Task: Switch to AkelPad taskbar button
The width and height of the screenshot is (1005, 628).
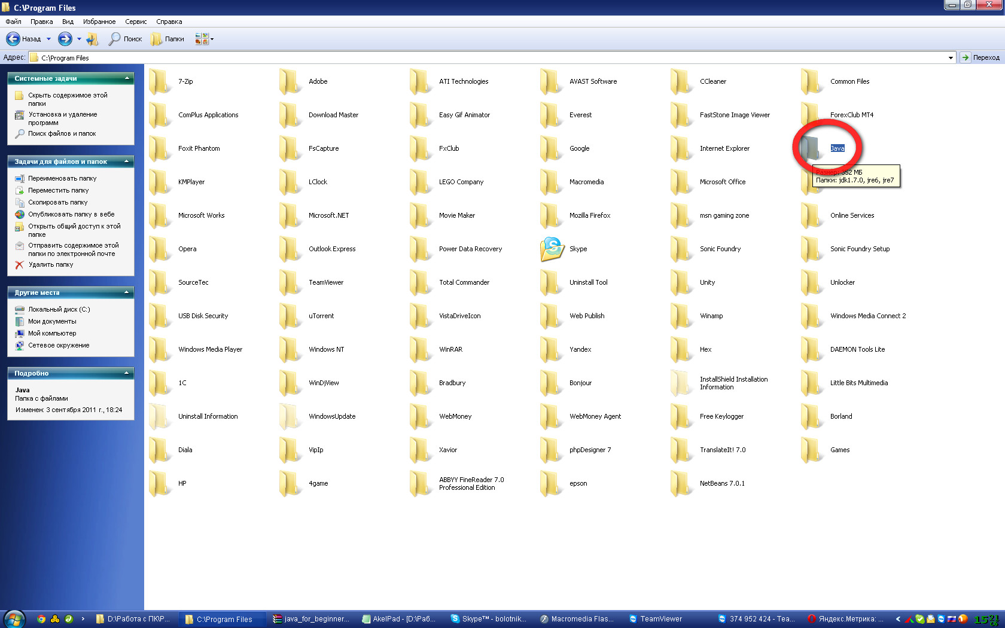Action: 399,619
